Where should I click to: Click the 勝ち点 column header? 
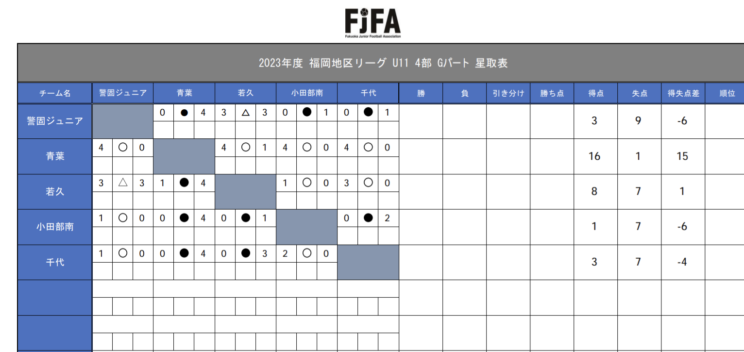(552, 93)
